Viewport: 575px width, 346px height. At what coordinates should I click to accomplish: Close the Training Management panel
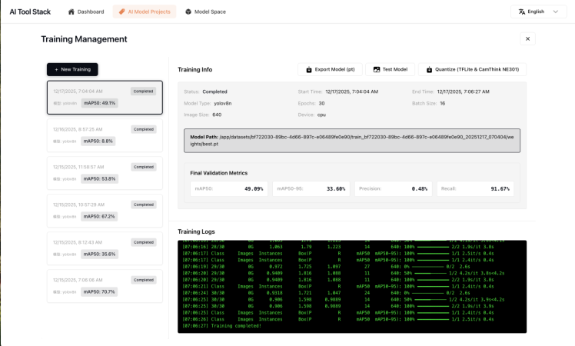(527, 38)
